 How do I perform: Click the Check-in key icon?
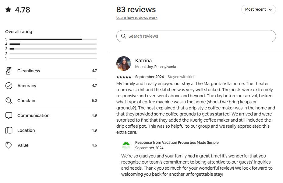(9, 101)
